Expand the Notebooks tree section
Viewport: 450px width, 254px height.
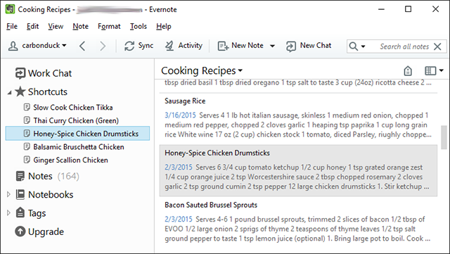click(x=8, y=194)
